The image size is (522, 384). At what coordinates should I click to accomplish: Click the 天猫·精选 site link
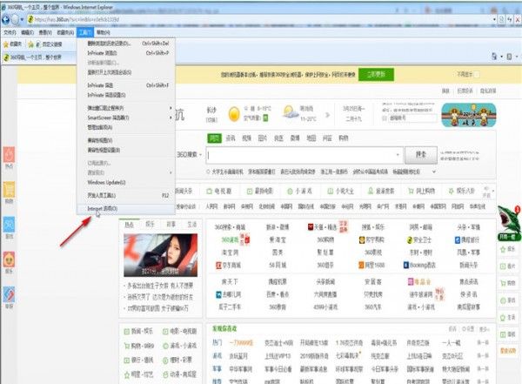tap(322, 227)
